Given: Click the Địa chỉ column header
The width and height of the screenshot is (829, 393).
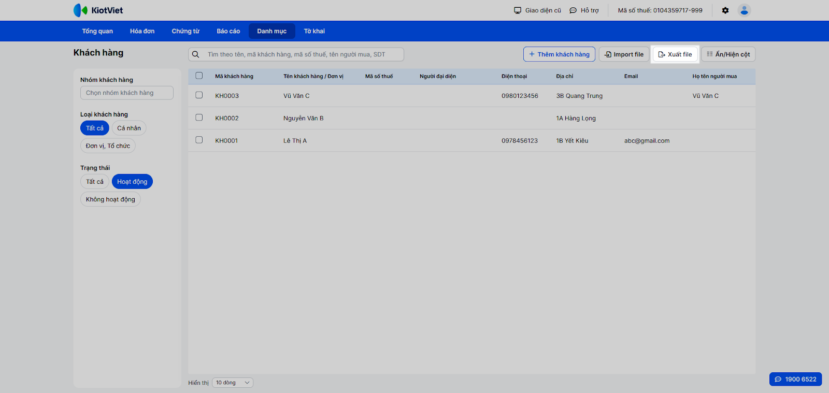Looking at the screenshot, I should click(x=565, y=76).
